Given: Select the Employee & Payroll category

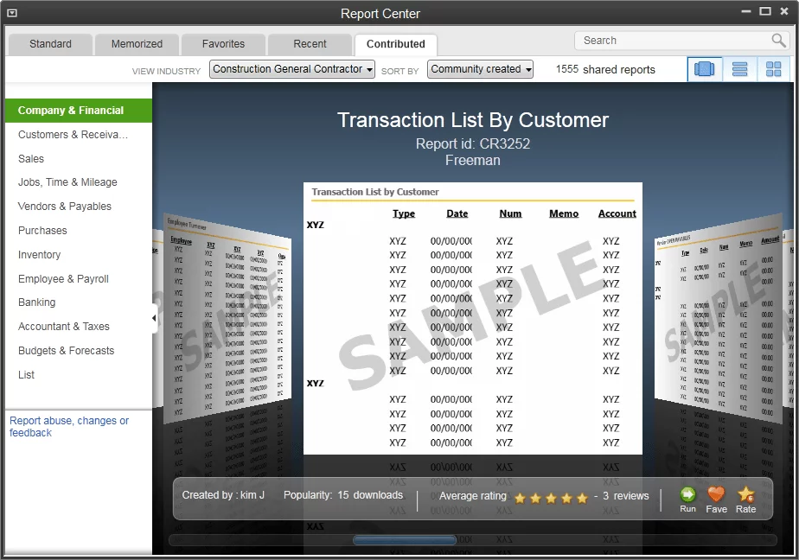Looking at the screenshot, I should coord(62,278).
